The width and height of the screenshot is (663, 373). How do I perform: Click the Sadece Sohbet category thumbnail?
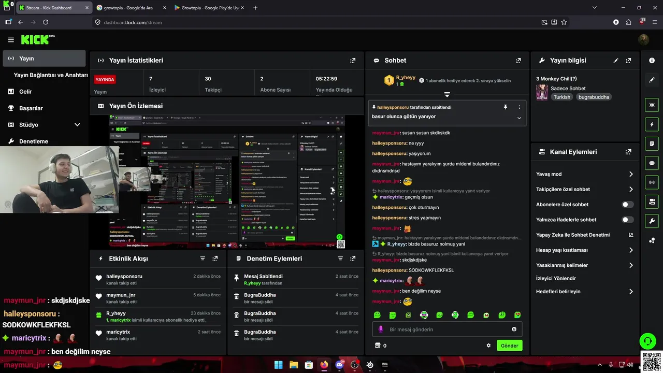(542, 93)
